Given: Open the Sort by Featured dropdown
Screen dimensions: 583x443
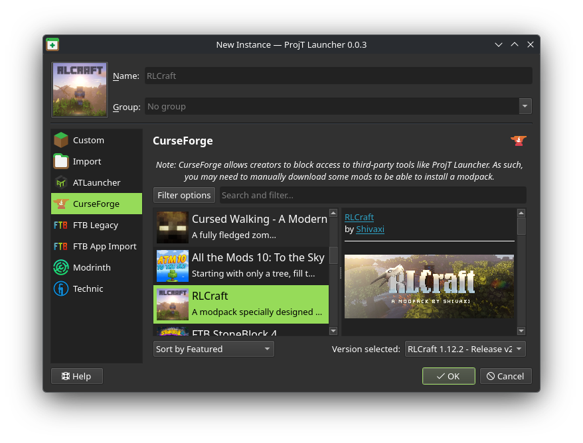Looking at the screenshot, I should point(212,348).
